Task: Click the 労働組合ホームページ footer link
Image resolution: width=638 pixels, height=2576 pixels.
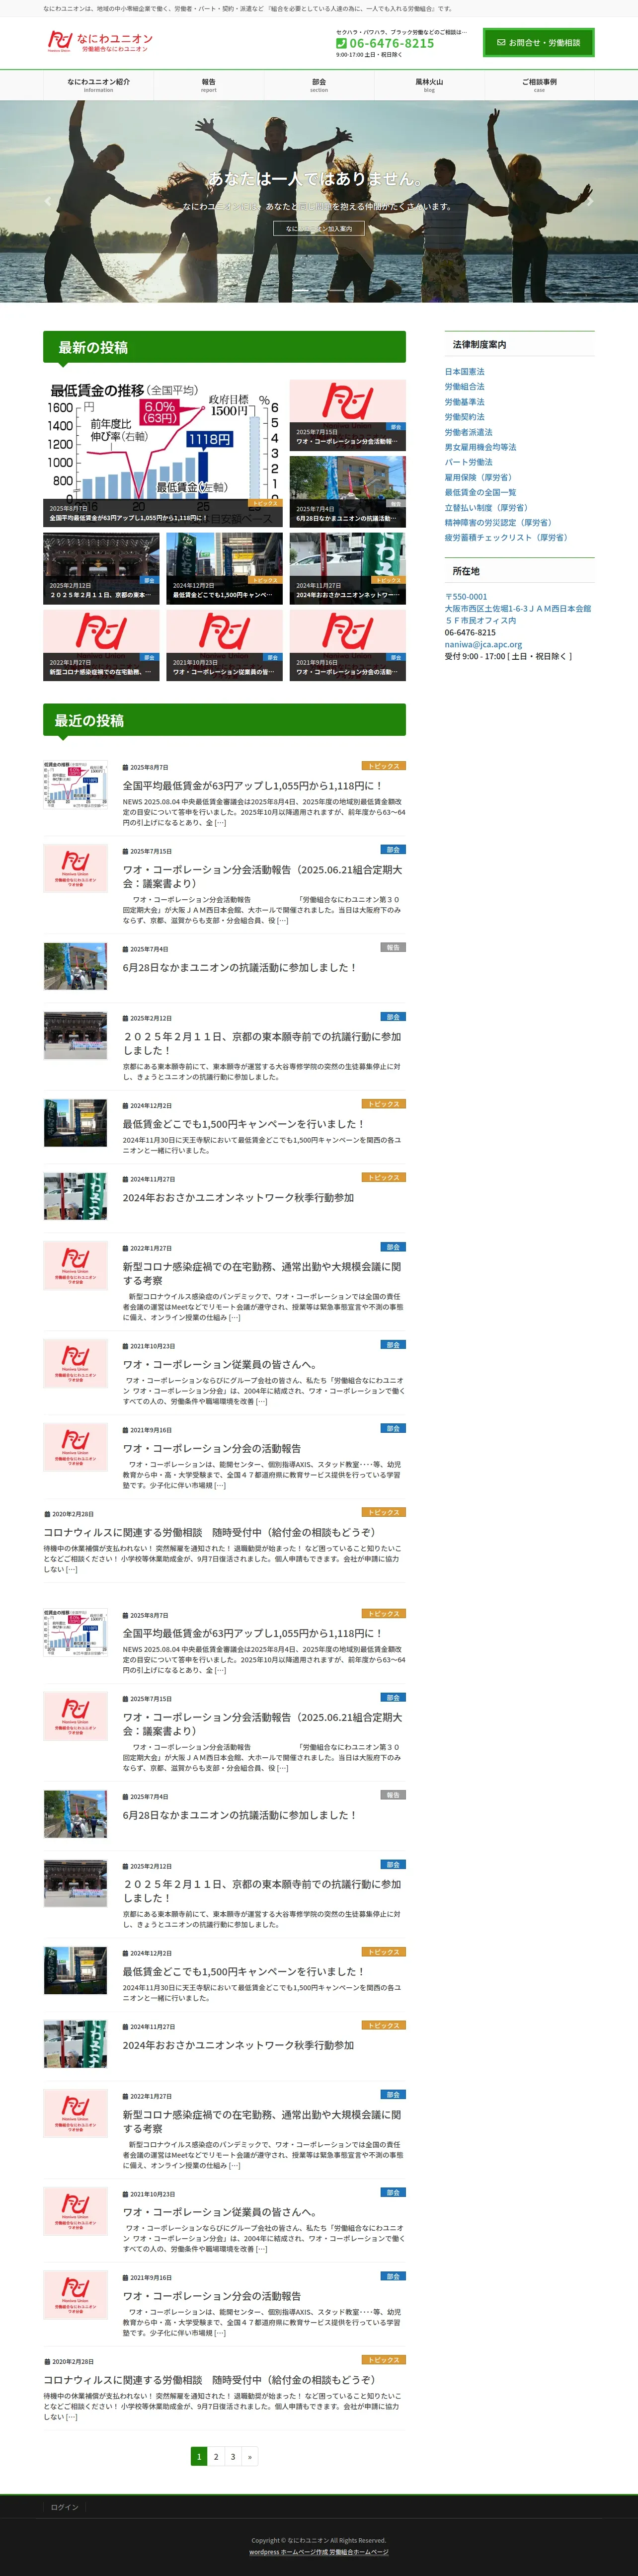Action: click(x=359, y=2551)
